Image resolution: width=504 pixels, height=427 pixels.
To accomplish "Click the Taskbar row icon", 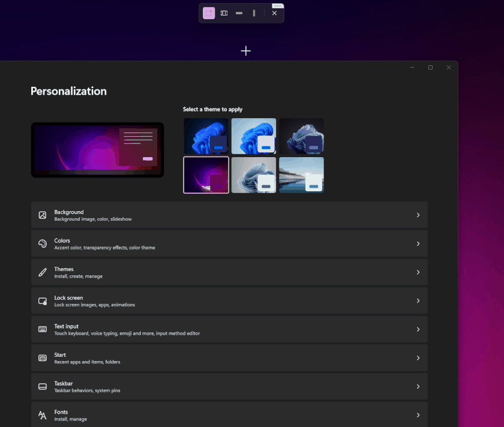I will 43,387.
